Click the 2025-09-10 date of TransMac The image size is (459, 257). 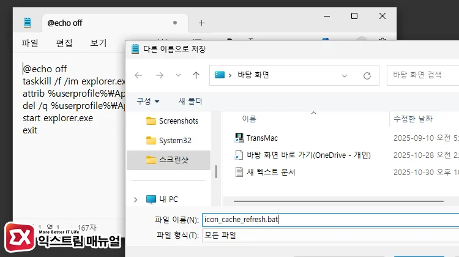click(x=426, y=138)
